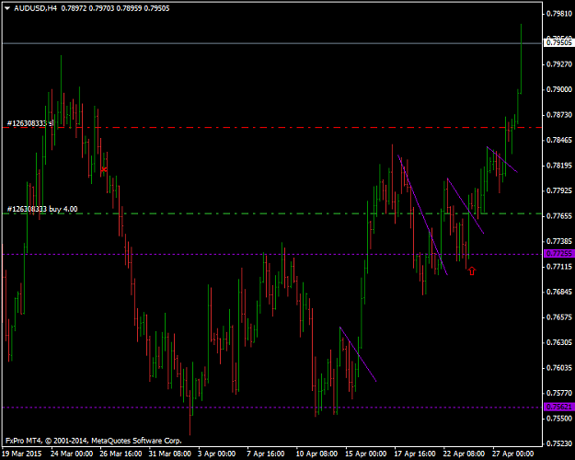Click the 19 Mar 2015 date label
Viewport: 575px width, 460px height.
tap(22, 454)
